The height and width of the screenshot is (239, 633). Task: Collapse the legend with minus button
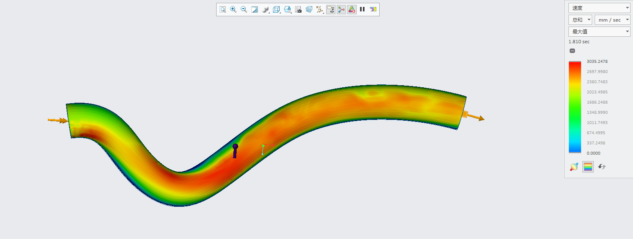(572, 51)
